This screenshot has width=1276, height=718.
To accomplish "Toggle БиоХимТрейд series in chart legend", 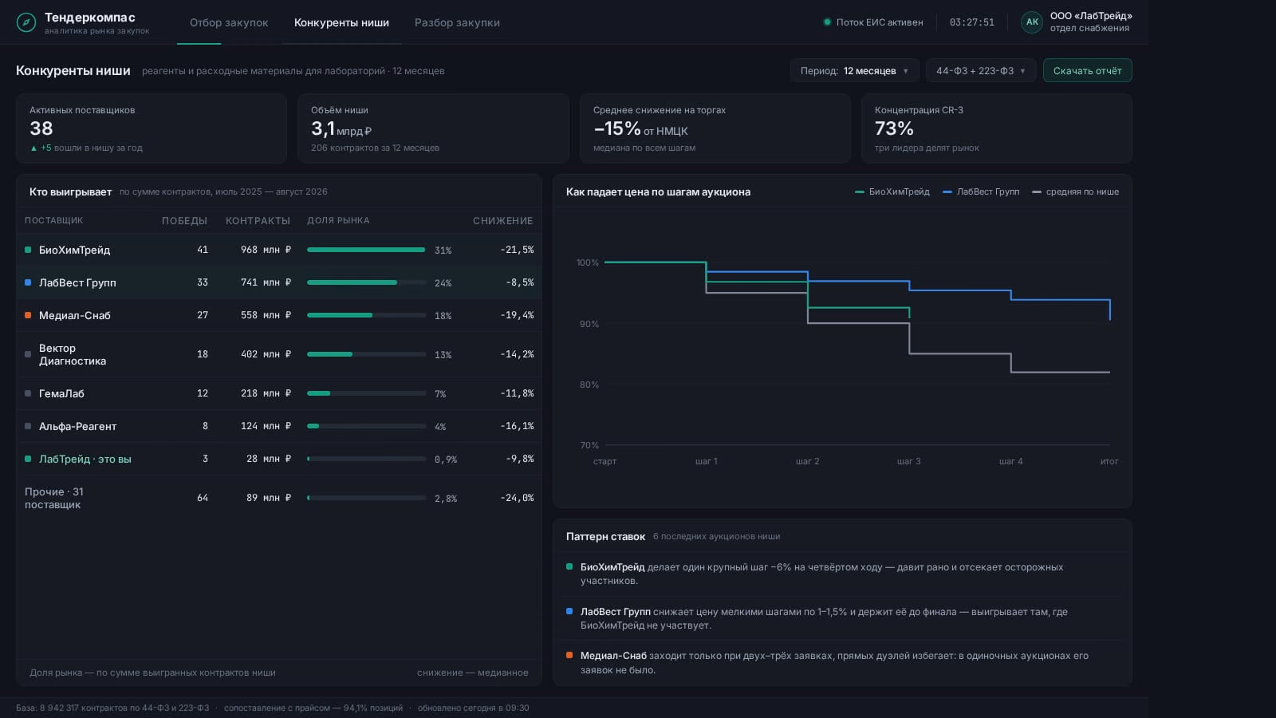I will tap(892, 192).
